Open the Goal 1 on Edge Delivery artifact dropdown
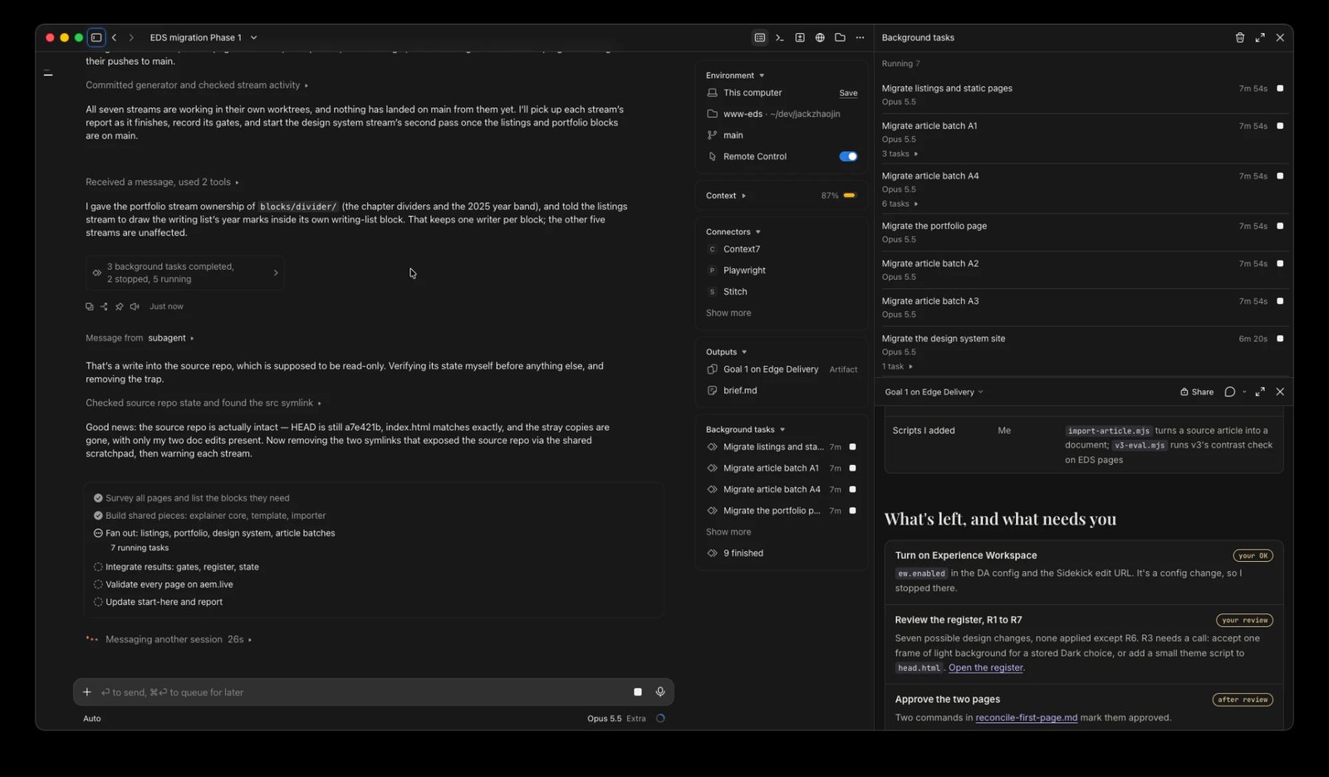The image size is (1329, 777). (x=934, y=392)
